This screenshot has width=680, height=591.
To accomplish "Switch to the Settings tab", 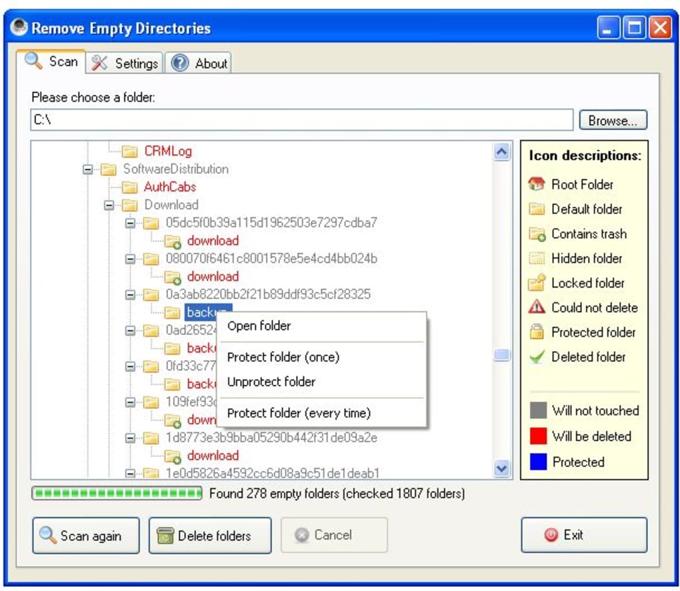I will (125, 63).
